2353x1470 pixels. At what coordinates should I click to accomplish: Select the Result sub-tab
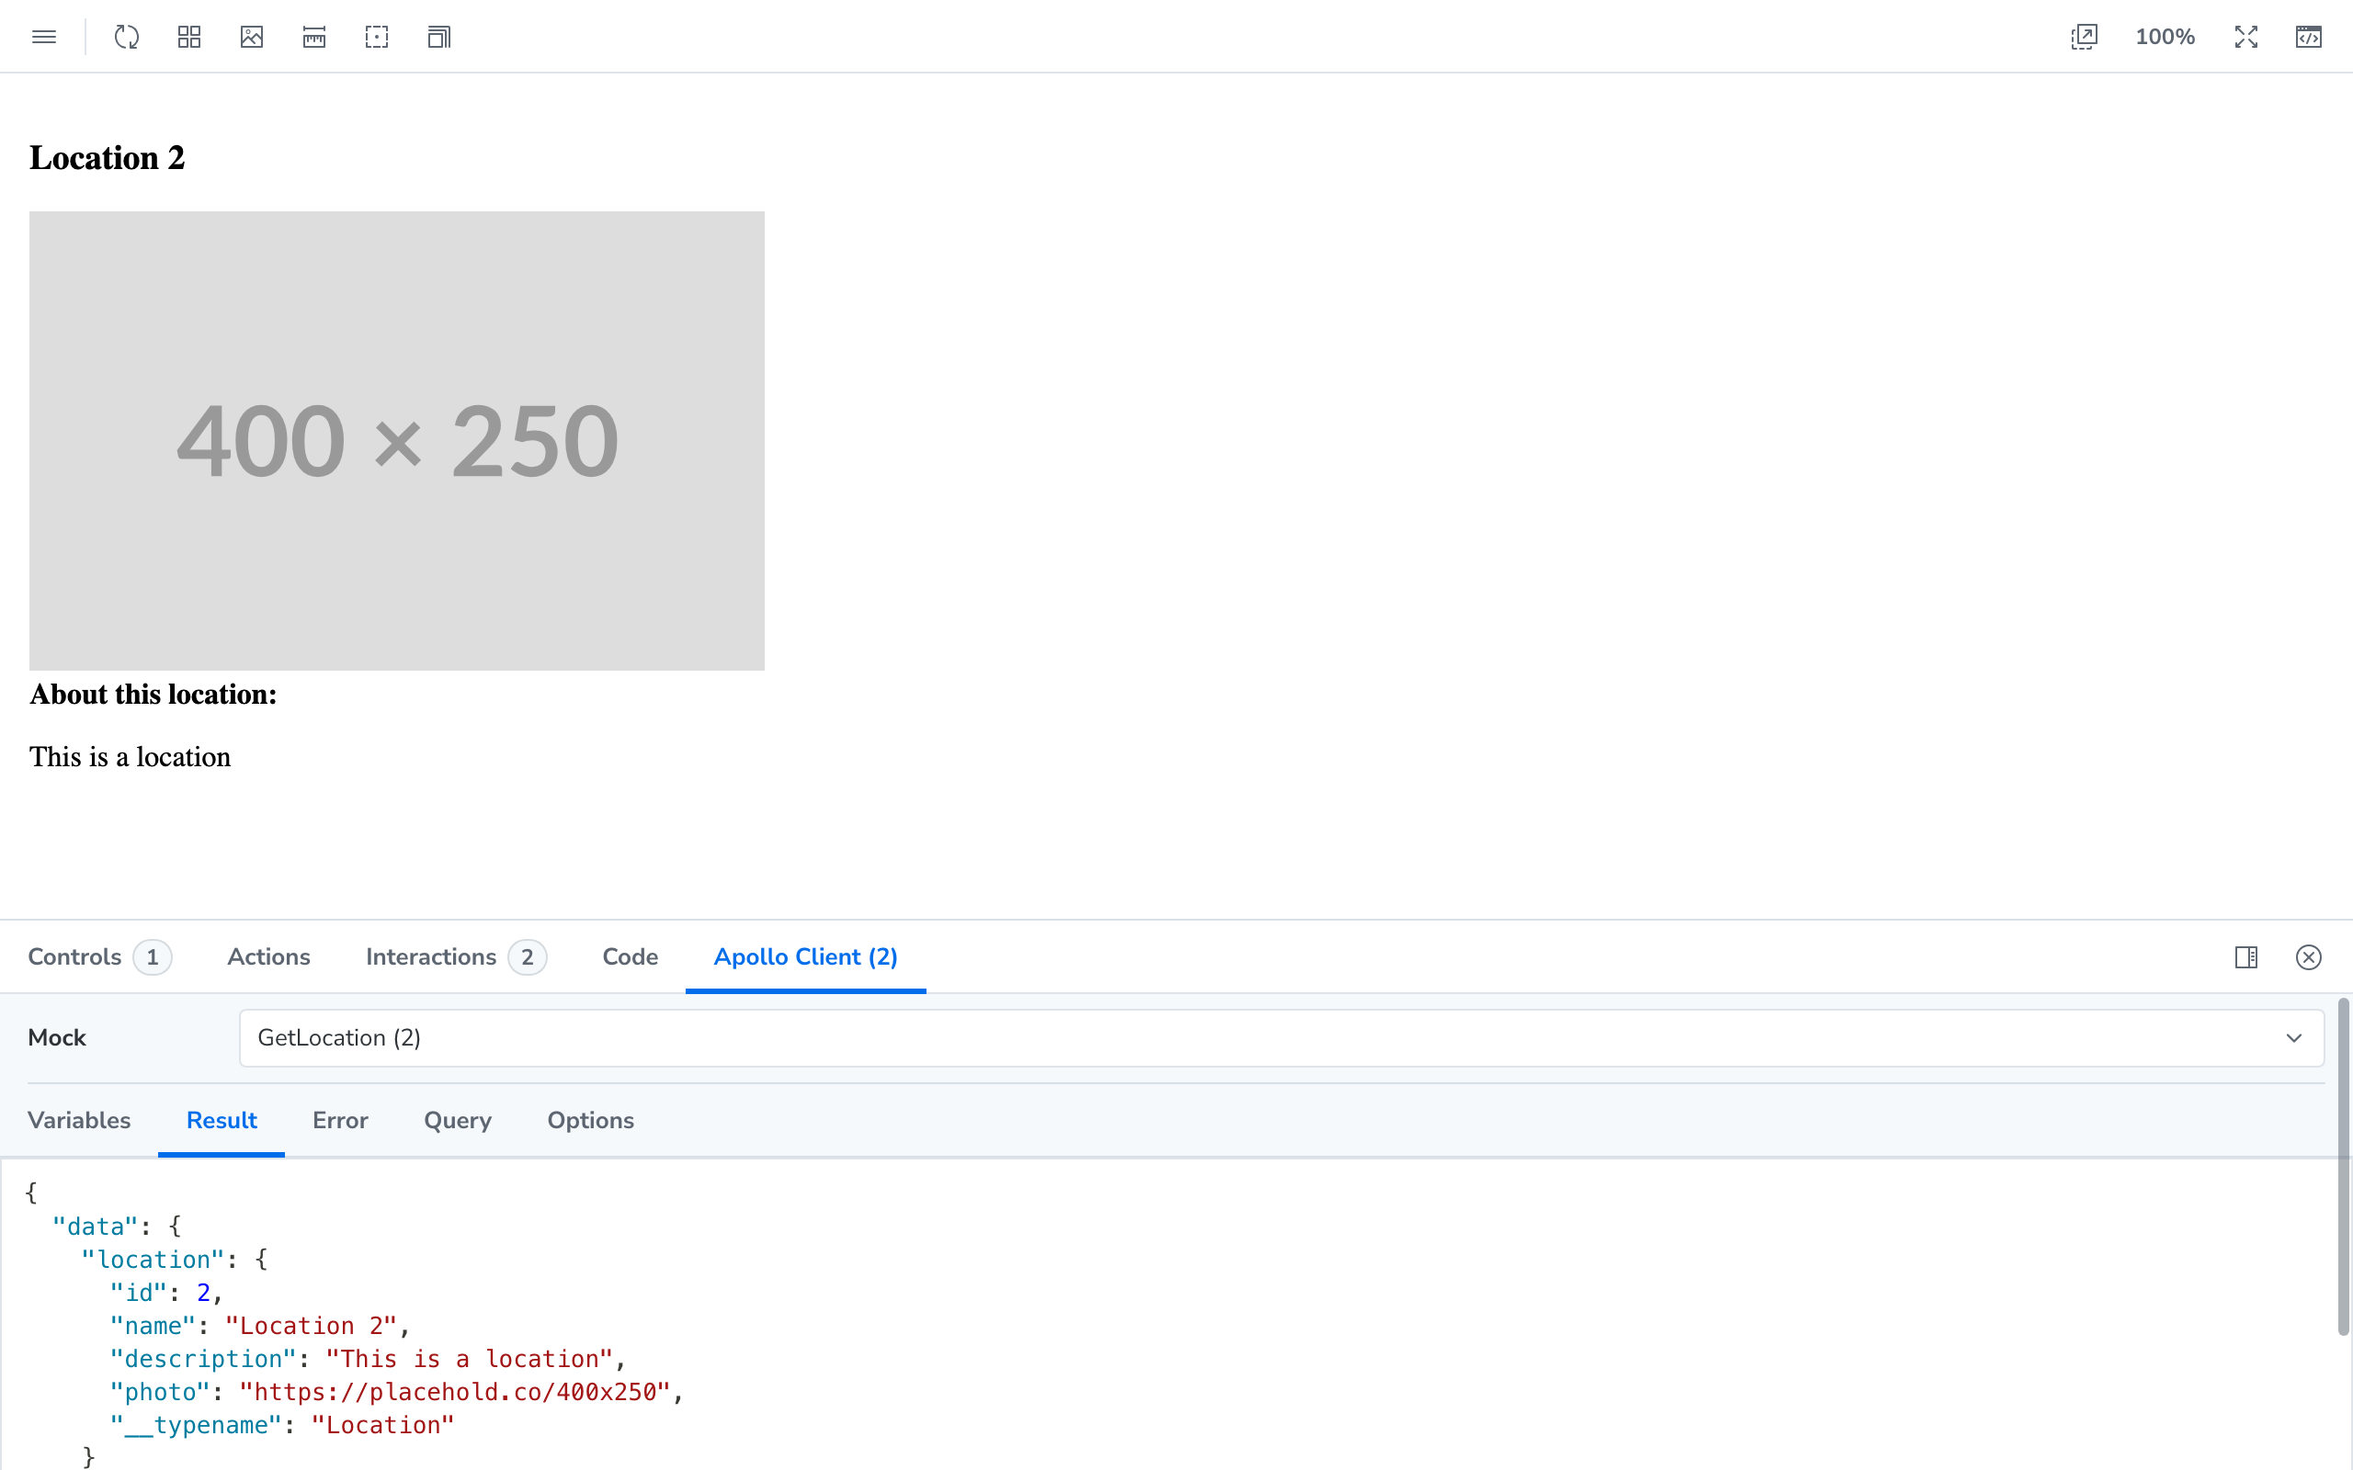pyautogui.click(x=222, y=1120)
